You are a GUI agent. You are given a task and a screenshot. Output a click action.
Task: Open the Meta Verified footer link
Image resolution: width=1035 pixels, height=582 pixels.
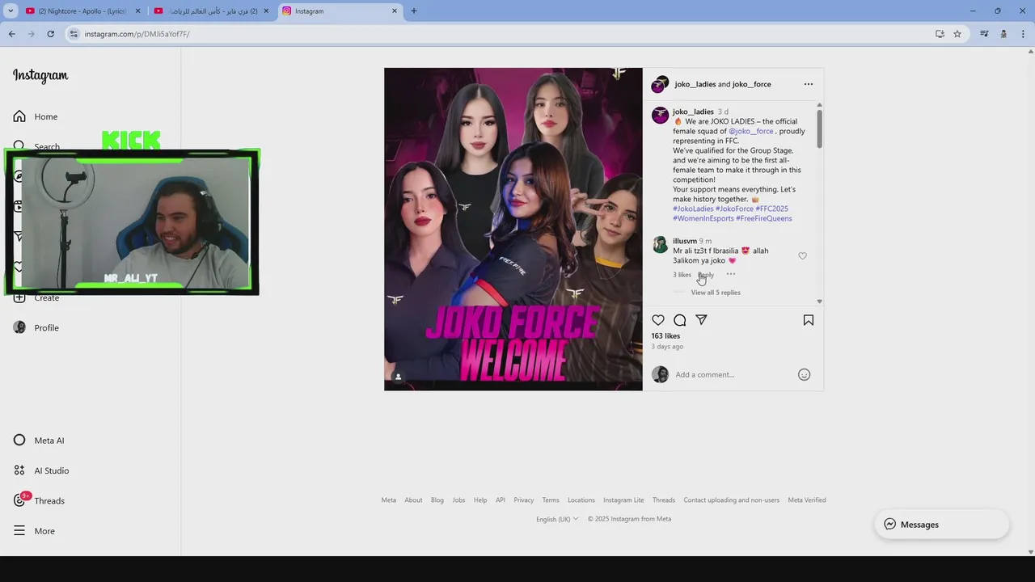point(807,500)
